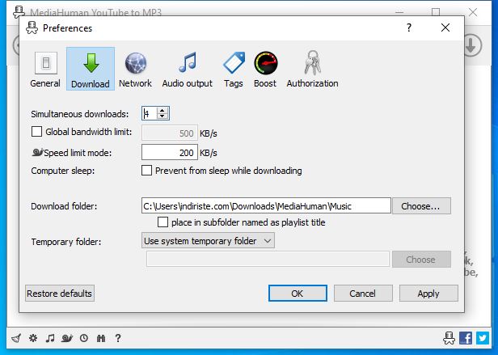Click Restore defaults button

(x=60, y=294)
